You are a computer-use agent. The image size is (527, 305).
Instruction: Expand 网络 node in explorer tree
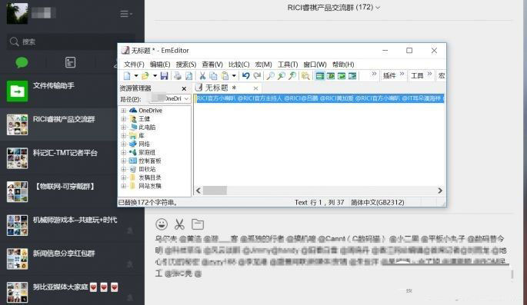tap(123, 144)
